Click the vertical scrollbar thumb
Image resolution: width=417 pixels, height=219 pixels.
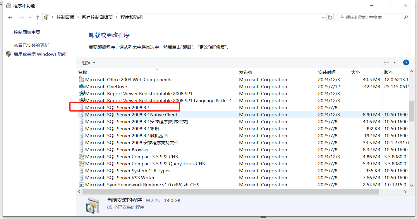point(411,111)
